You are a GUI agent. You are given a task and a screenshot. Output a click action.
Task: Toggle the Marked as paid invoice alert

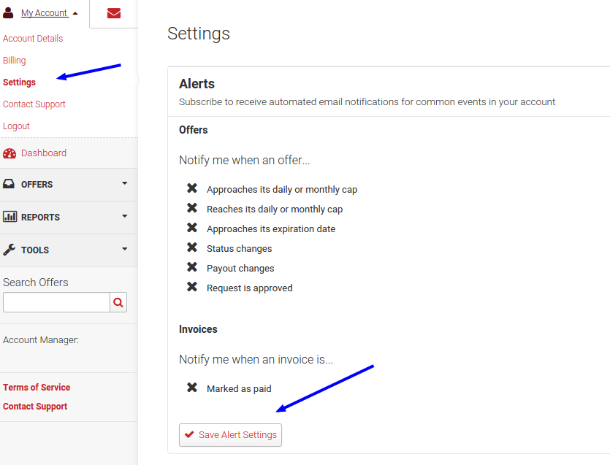[192, 388]
